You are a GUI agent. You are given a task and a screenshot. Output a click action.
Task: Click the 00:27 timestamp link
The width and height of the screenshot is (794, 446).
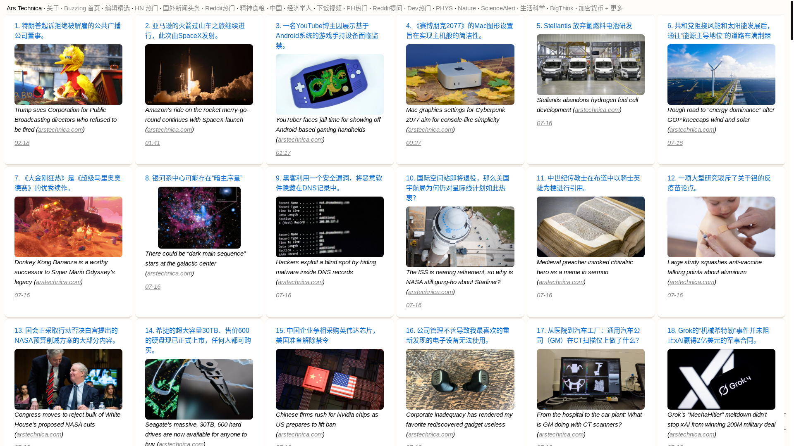click(414, 142)
